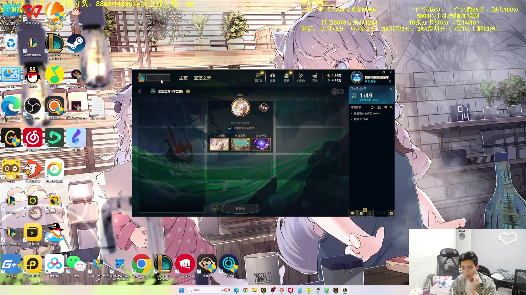Click the bug report icon
Viewport: 526px width, 295px height.
pos(391,213)
